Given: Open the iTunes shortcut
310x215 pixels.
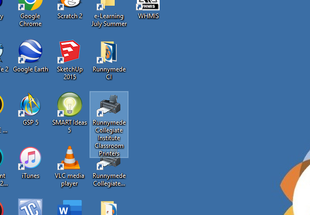Looking at the screenshot, I should [30, 158].
